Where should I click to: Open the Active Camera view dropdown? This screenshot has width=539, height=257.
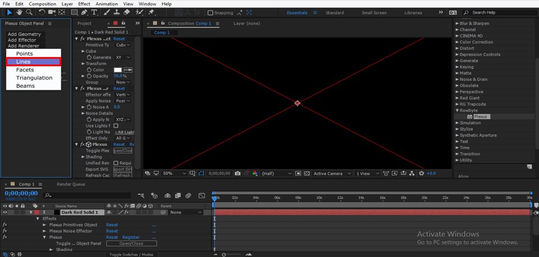pyautogui.click(x=332, y=173)
